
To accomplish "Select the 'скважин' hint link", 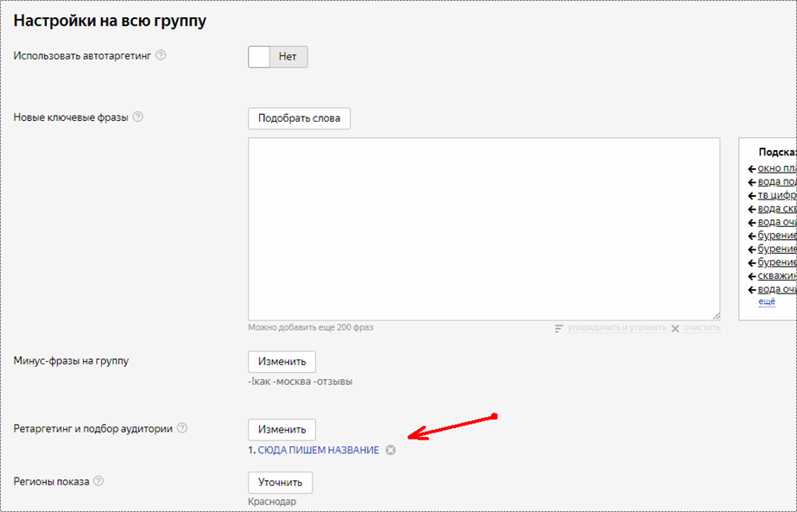I will 777,275.
